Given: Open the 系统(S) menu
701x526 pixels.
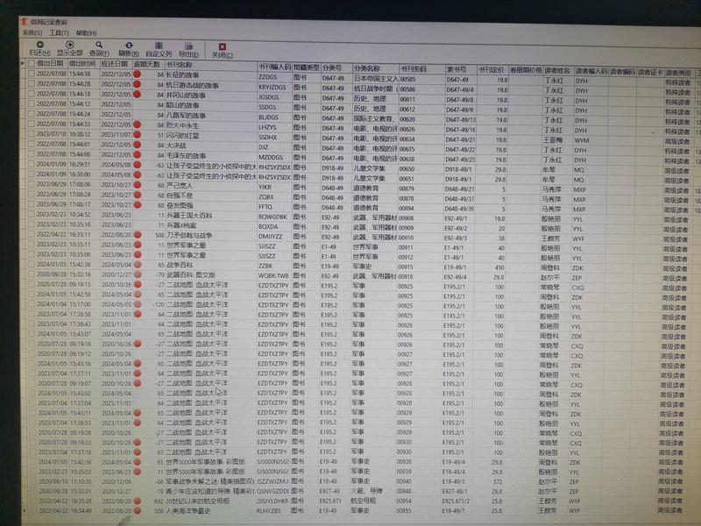Looking at the screenshot, I should [x=32, y=32].
